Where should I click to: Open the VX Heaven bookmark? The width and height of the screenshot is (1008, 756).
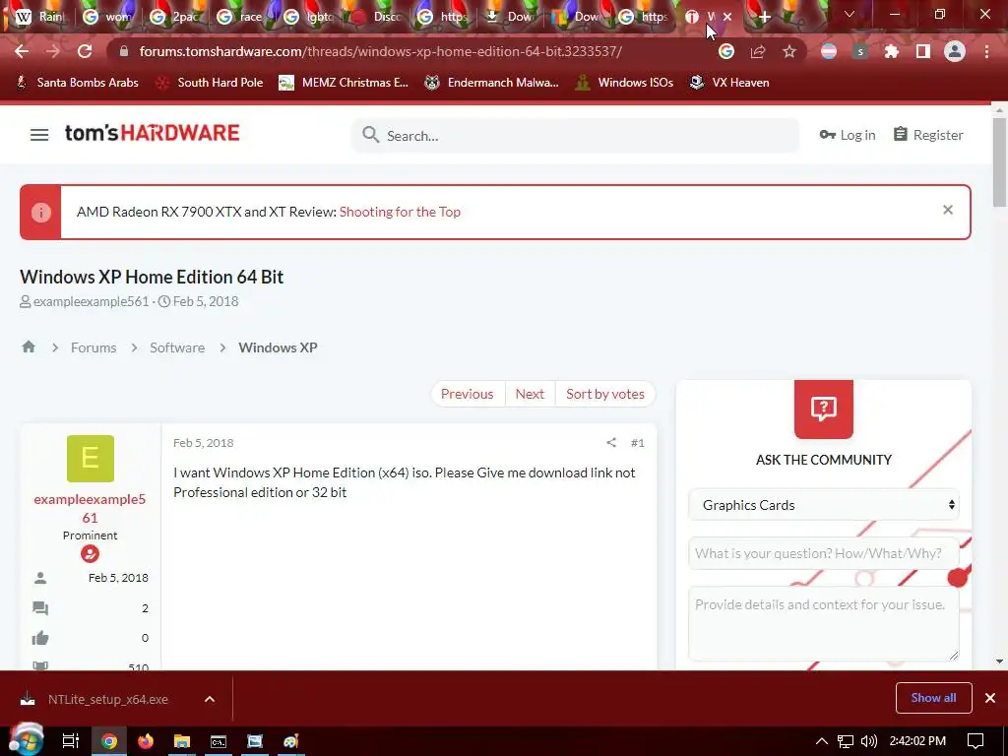coord(729,83)
